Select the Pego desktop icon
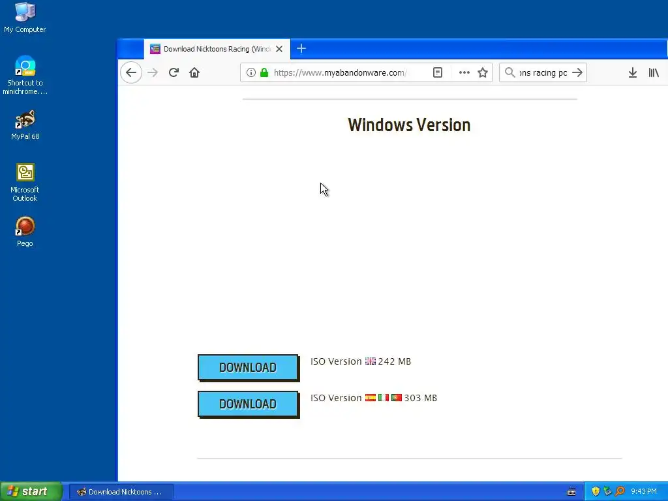The height and width of the screenshot is (501, 668). click(25, 232)
